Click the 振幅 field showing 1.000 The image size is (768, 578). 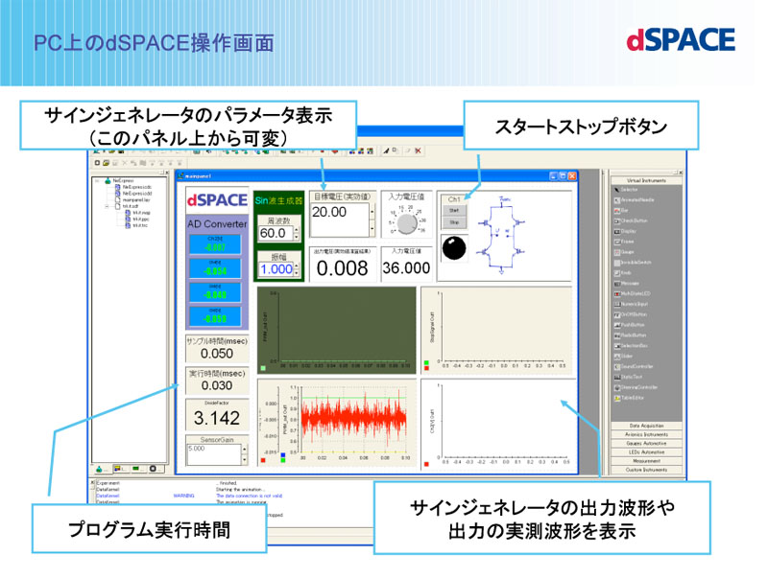276,269
